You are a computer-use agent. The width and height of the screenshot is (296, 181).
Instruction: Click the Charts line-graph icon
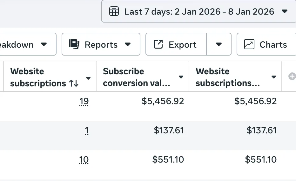(x=249, y=44)
